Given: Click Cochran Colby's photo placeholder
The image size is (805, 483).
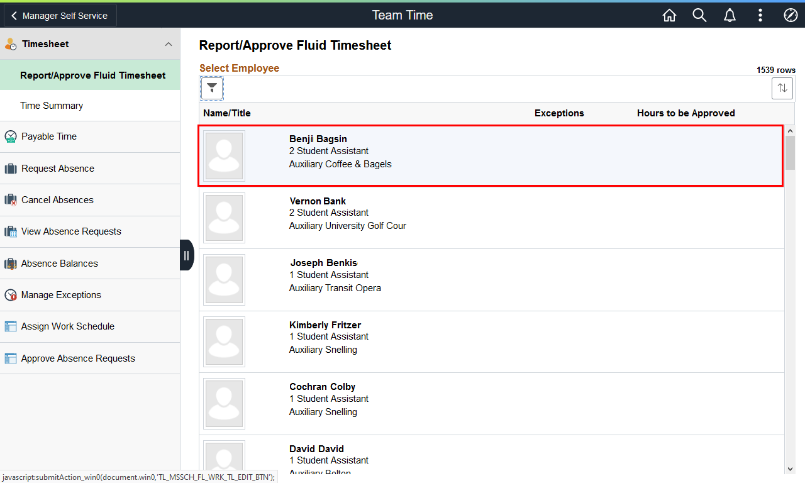Looking at the screenshot, I should click(224, 404).
